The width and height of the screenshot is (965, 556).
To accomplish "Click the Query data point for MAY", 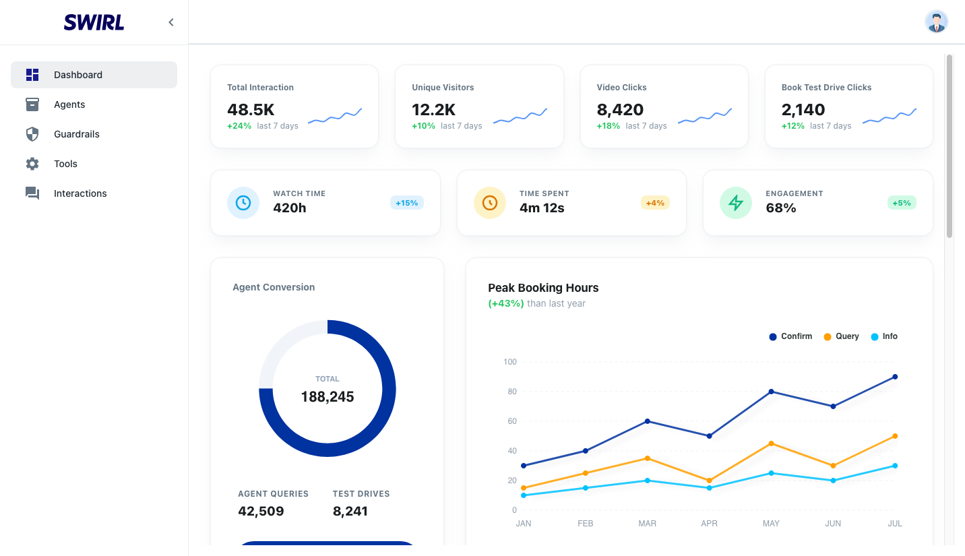I will pos(771,443).
